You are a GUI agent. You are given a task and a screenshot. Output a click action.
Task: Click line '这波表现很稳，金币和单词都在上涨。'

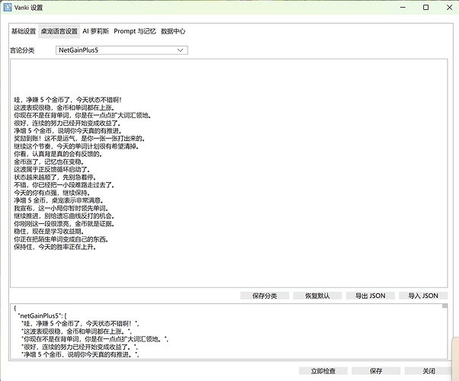pos(64,107)
